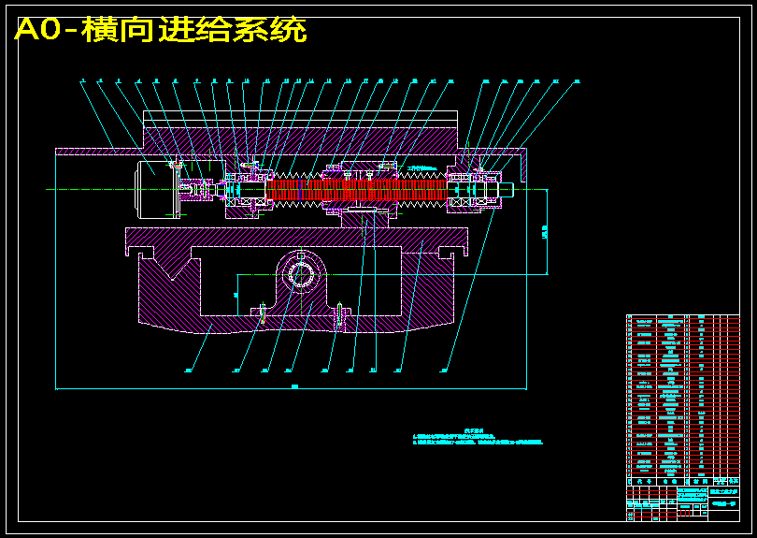This screenshot has width=757, height=538.
Task: Click the yellow "A0-横向进给系统" title text
Action: [x=161, y=30]
